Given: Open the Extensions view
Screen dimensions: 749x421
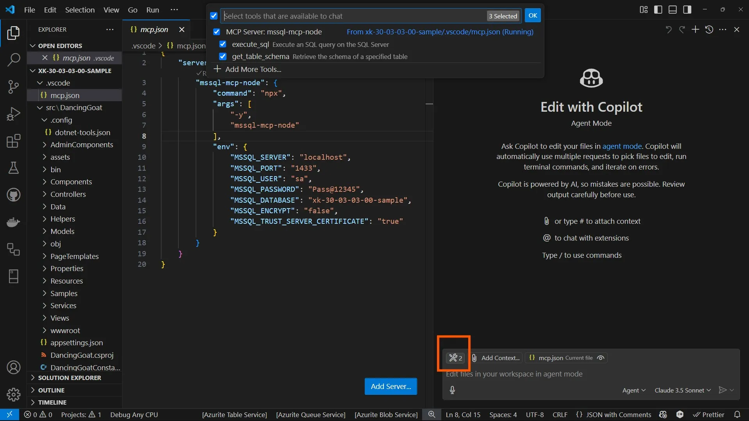Looking at the screenshot, I should tap(13, 141).
